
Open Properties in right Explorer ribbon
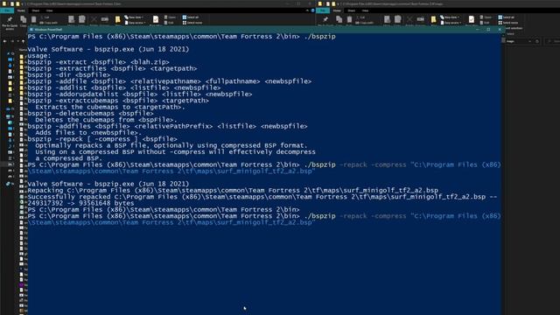pyautogui.click(x=472, y=20)
